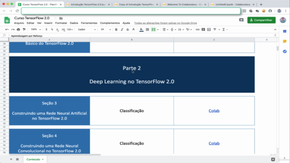Open the text color picker

pos(133,29)
